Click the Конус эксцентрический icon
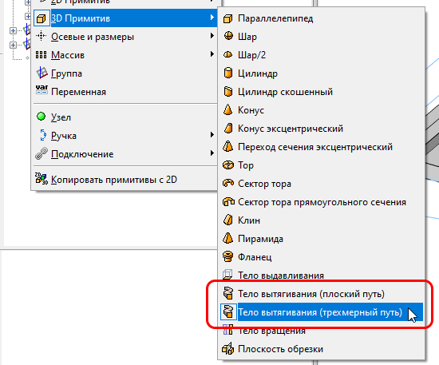 click(x=228, y=129)
